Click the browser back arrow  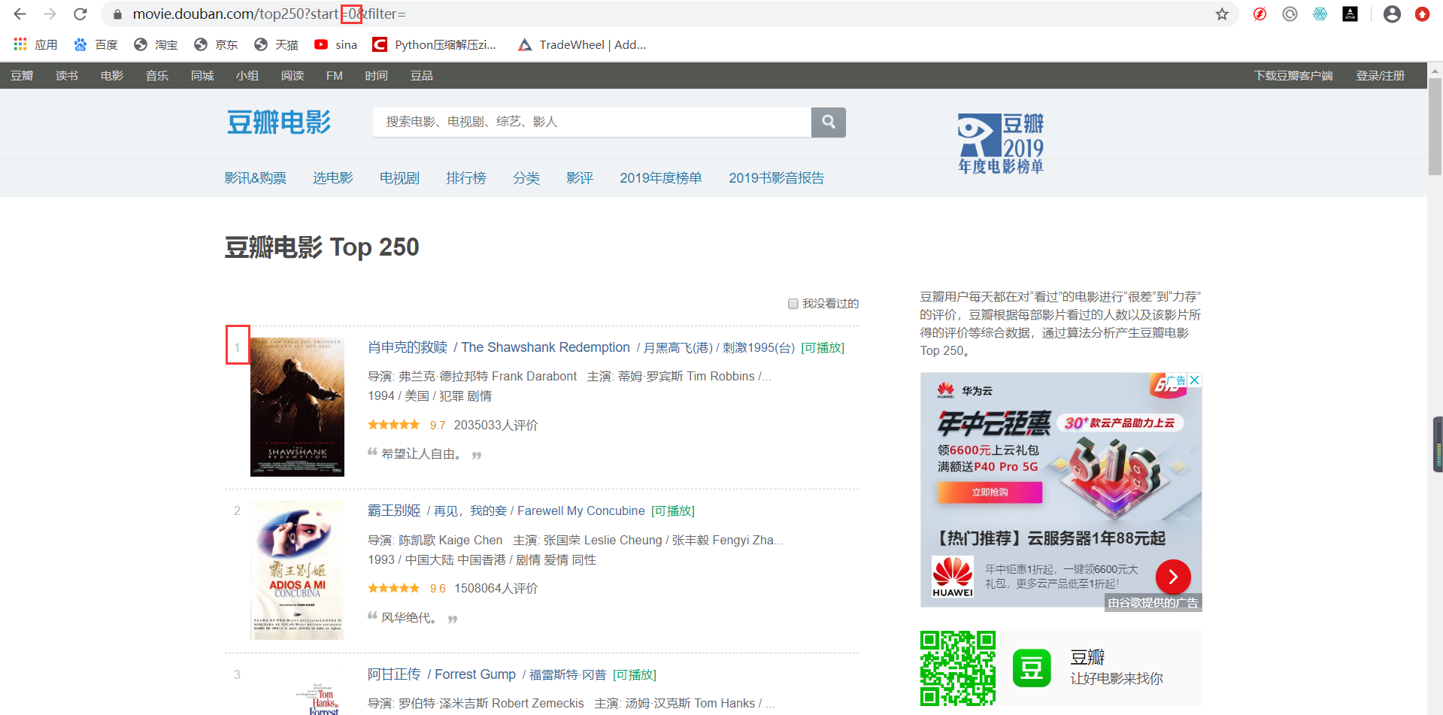click(x=20, y=14)
